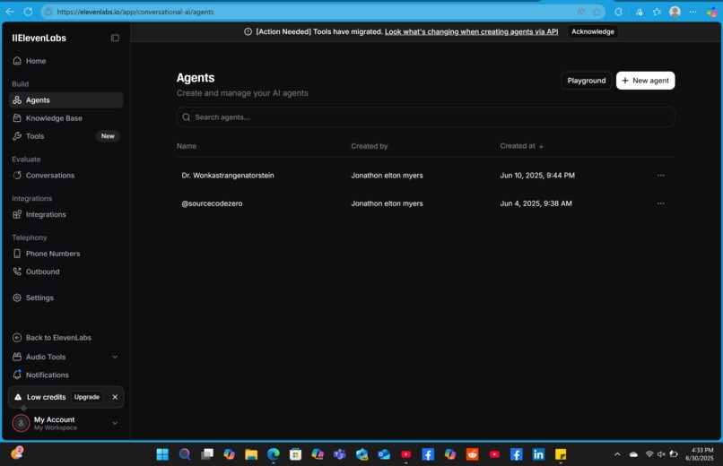Open Dr. Wonkastrangenatorstein agent
The image size is (723, 466).
coord(228,176)
